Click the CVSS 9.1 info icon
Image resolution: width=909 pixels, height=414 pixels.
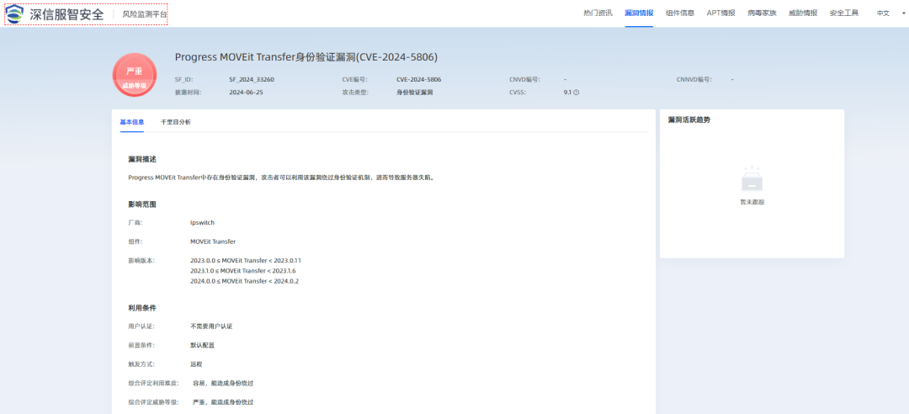[577, 93]
